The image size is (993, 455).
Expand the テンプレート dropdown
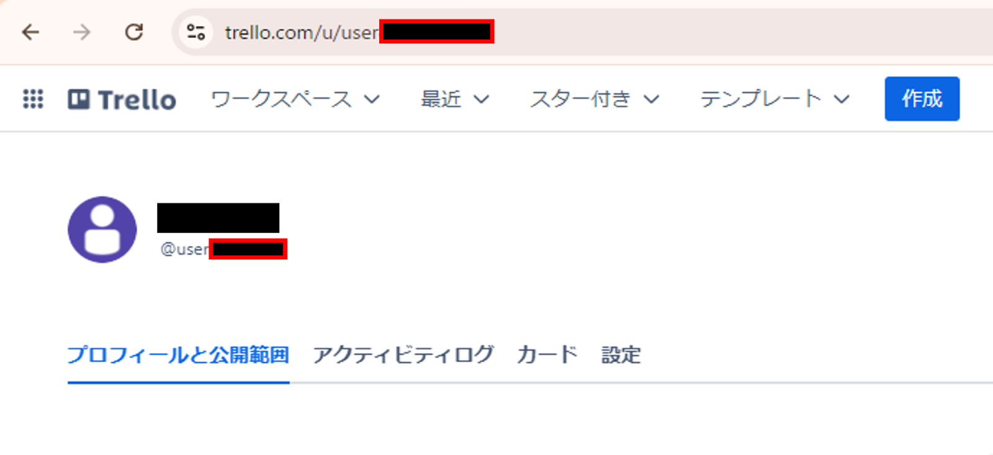(775, 99)
